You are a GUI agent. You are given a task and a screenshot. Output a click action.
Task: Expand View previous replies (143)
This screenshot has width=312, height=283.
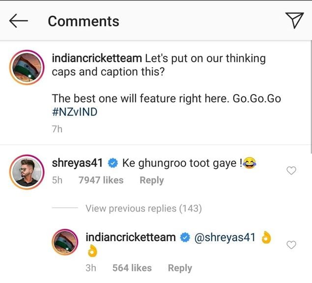click(143, 209)
